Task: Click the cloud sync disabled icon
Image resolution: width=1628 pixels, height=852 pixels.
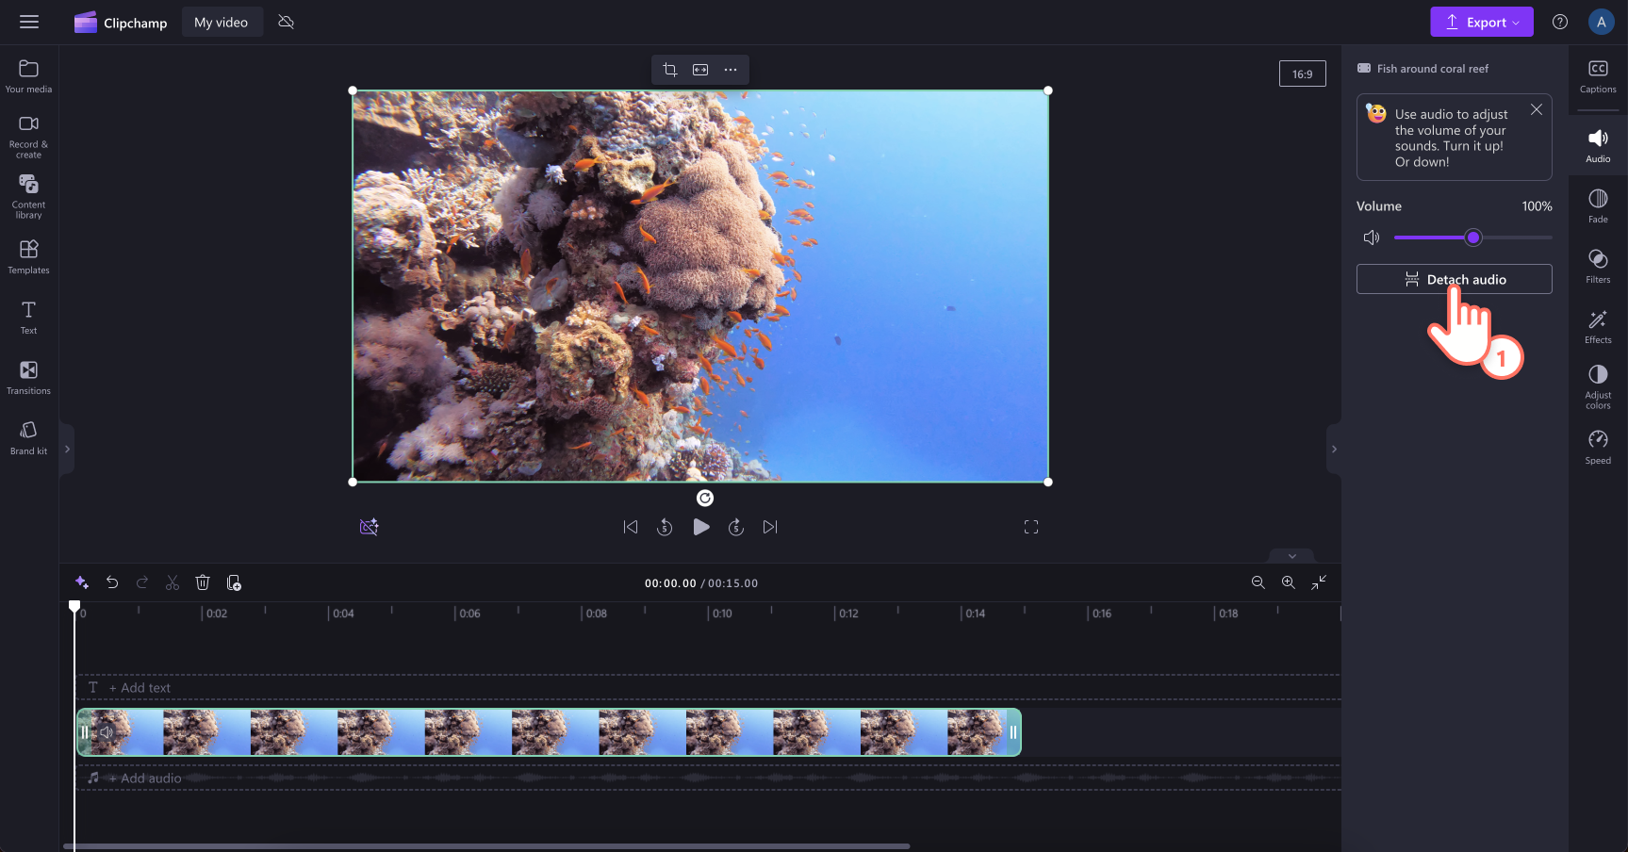Action: pyautogui.click(x=287, y=22)
